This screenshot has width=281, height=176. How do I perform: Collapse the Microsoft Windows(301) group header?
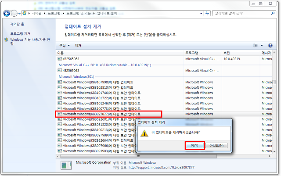pyautogui.click(x=76, y=76)
